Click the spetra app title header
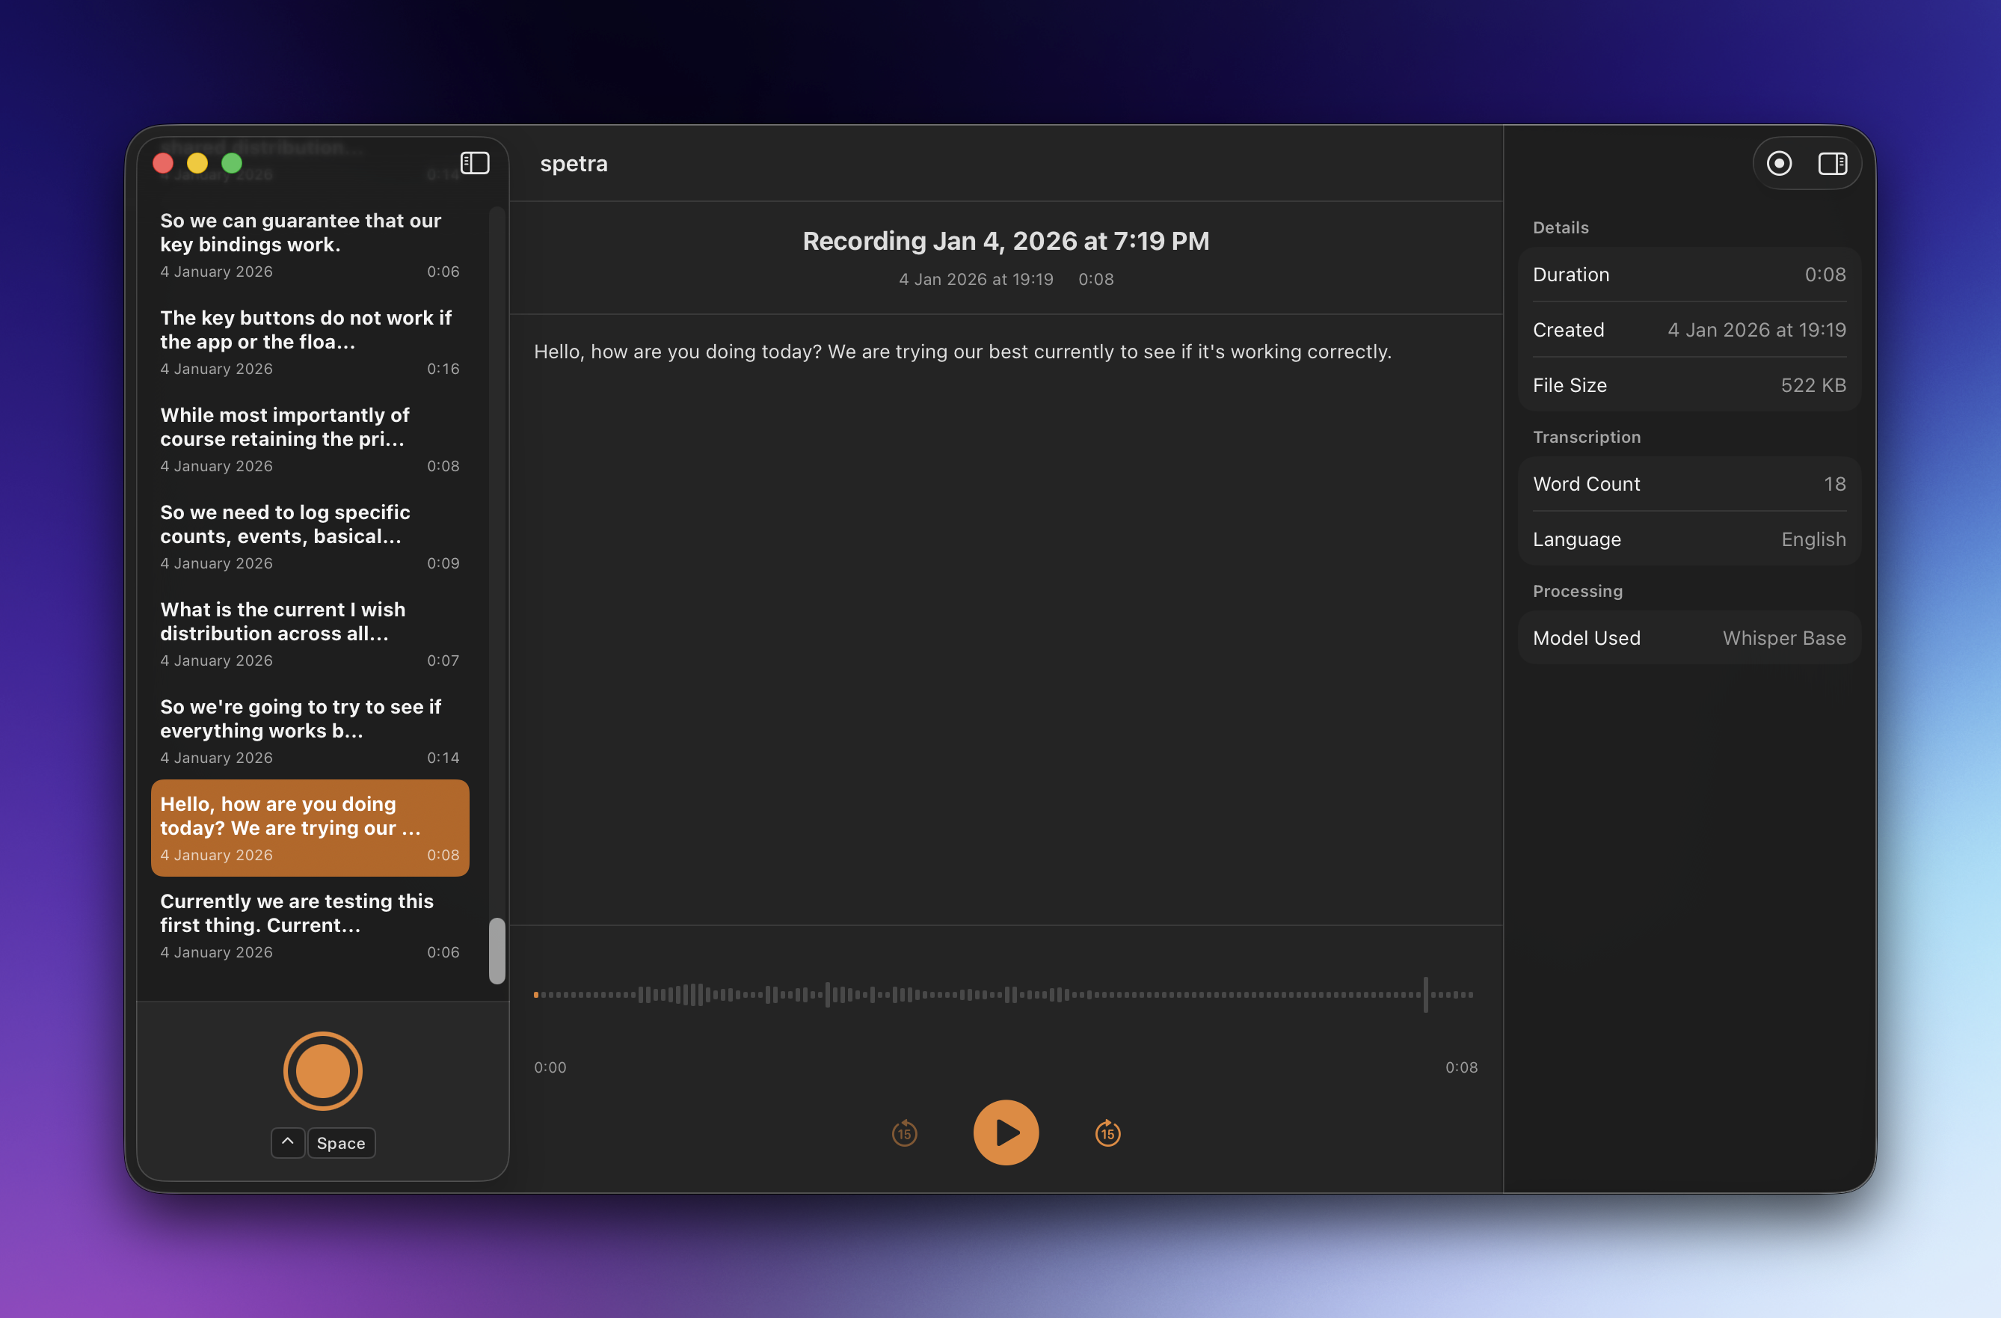The image size is (2001, 1318). (574, 163)
